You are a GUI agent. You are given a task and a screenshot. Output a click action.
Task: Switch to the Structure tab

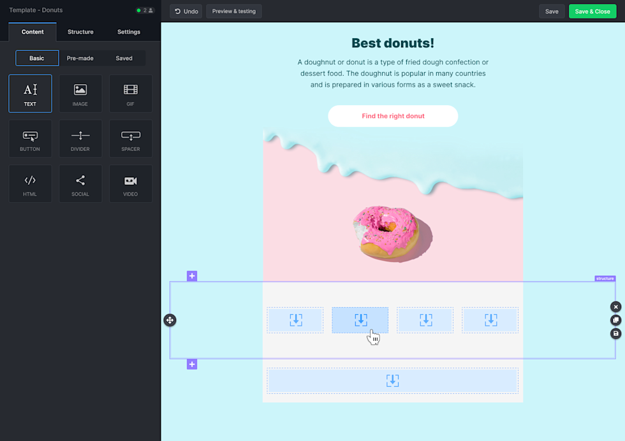click(x=80, y=31)
